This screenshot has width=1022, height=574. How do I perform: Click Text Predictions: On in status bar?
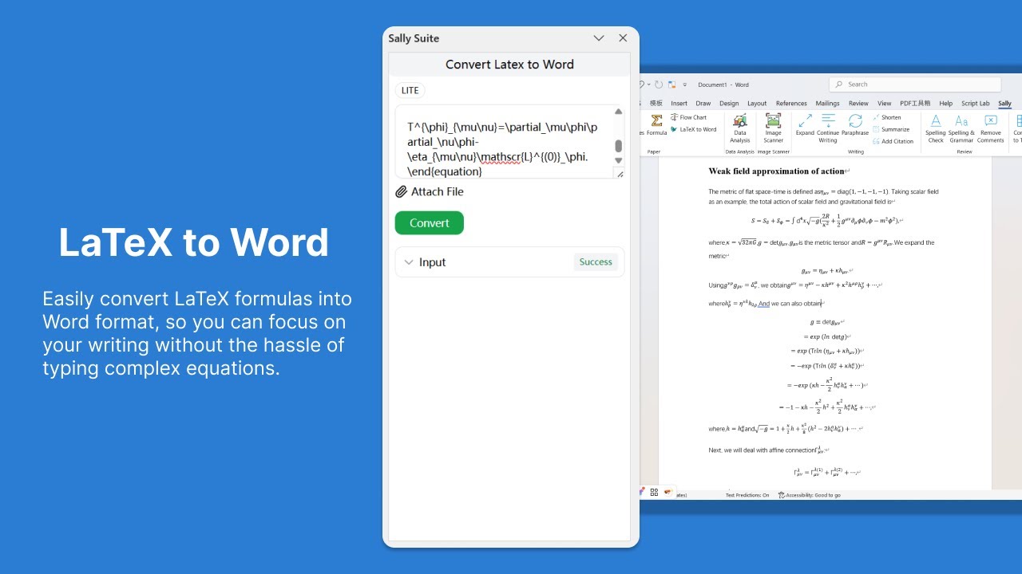[x=747, y=495]
